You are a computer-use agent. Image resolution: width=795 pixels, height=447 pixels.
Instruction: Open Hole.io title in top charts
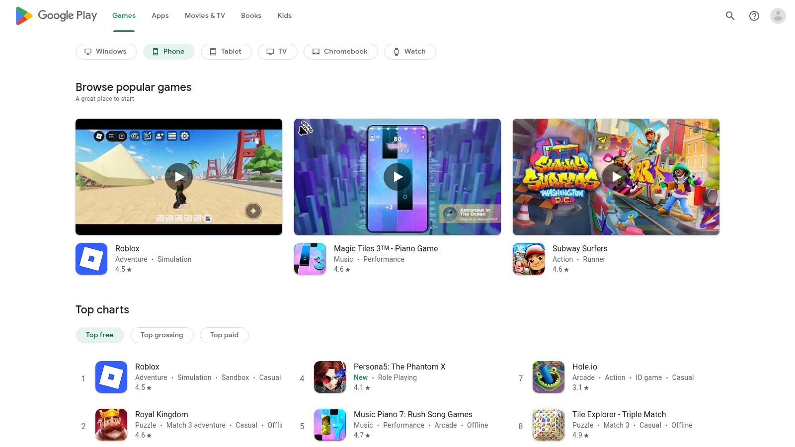[x=585, y=367]
